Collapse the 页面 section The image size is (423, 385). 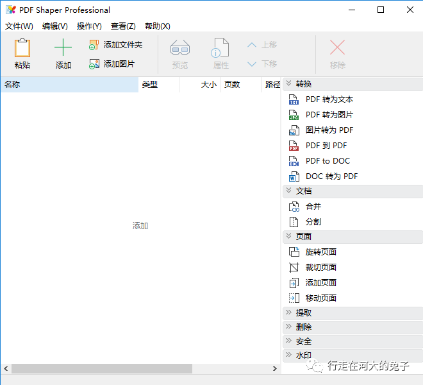tap(288, 236)
